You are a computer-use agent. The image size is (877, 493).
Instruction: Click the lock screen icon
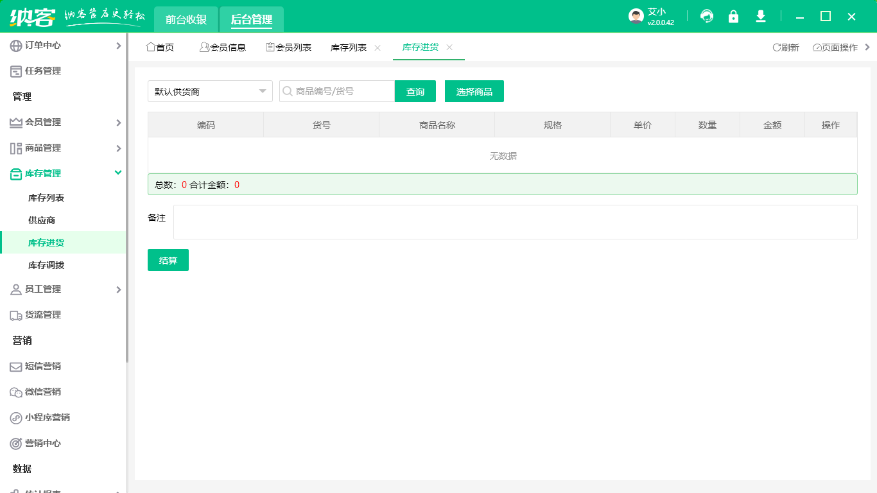(733, 17)
